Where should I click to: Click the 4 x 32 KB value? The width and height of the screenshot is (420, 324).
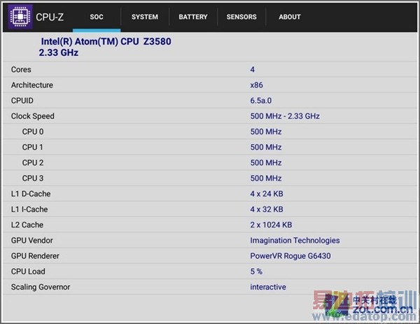pos(267,209)
